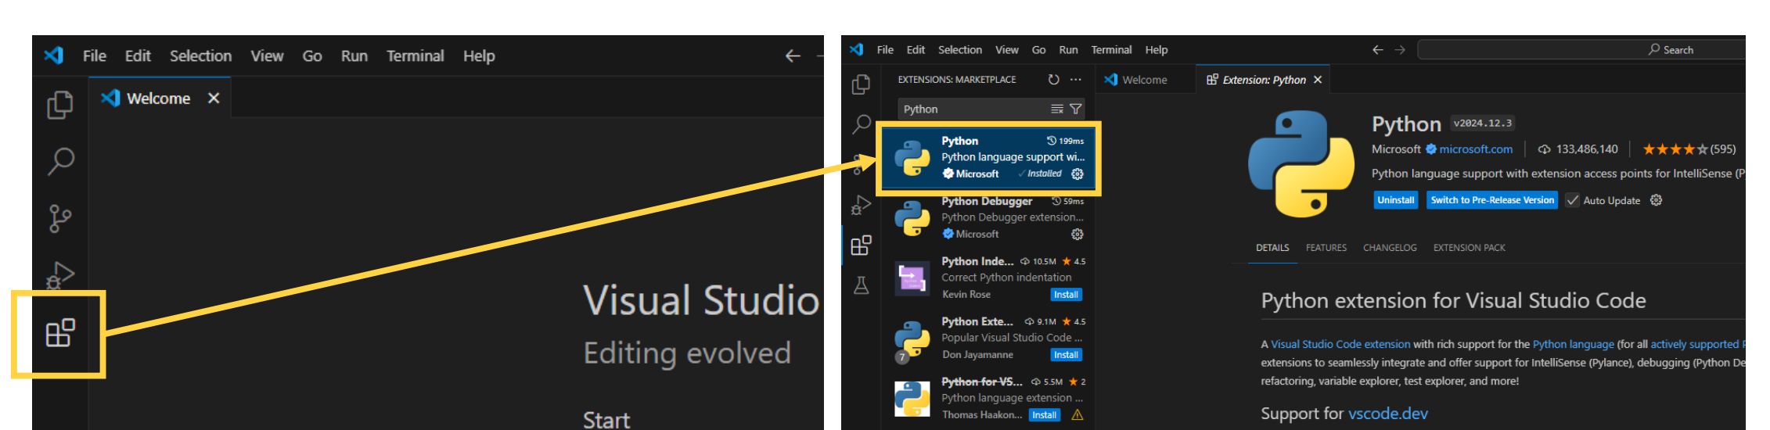Open Help menu in the left window

click(x=479, y=56)
